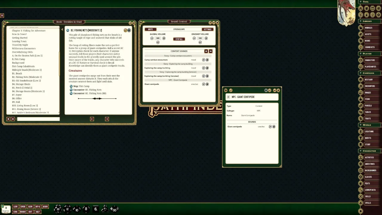
Task: Click the music note tool icon
Action: tap(373, 15)
